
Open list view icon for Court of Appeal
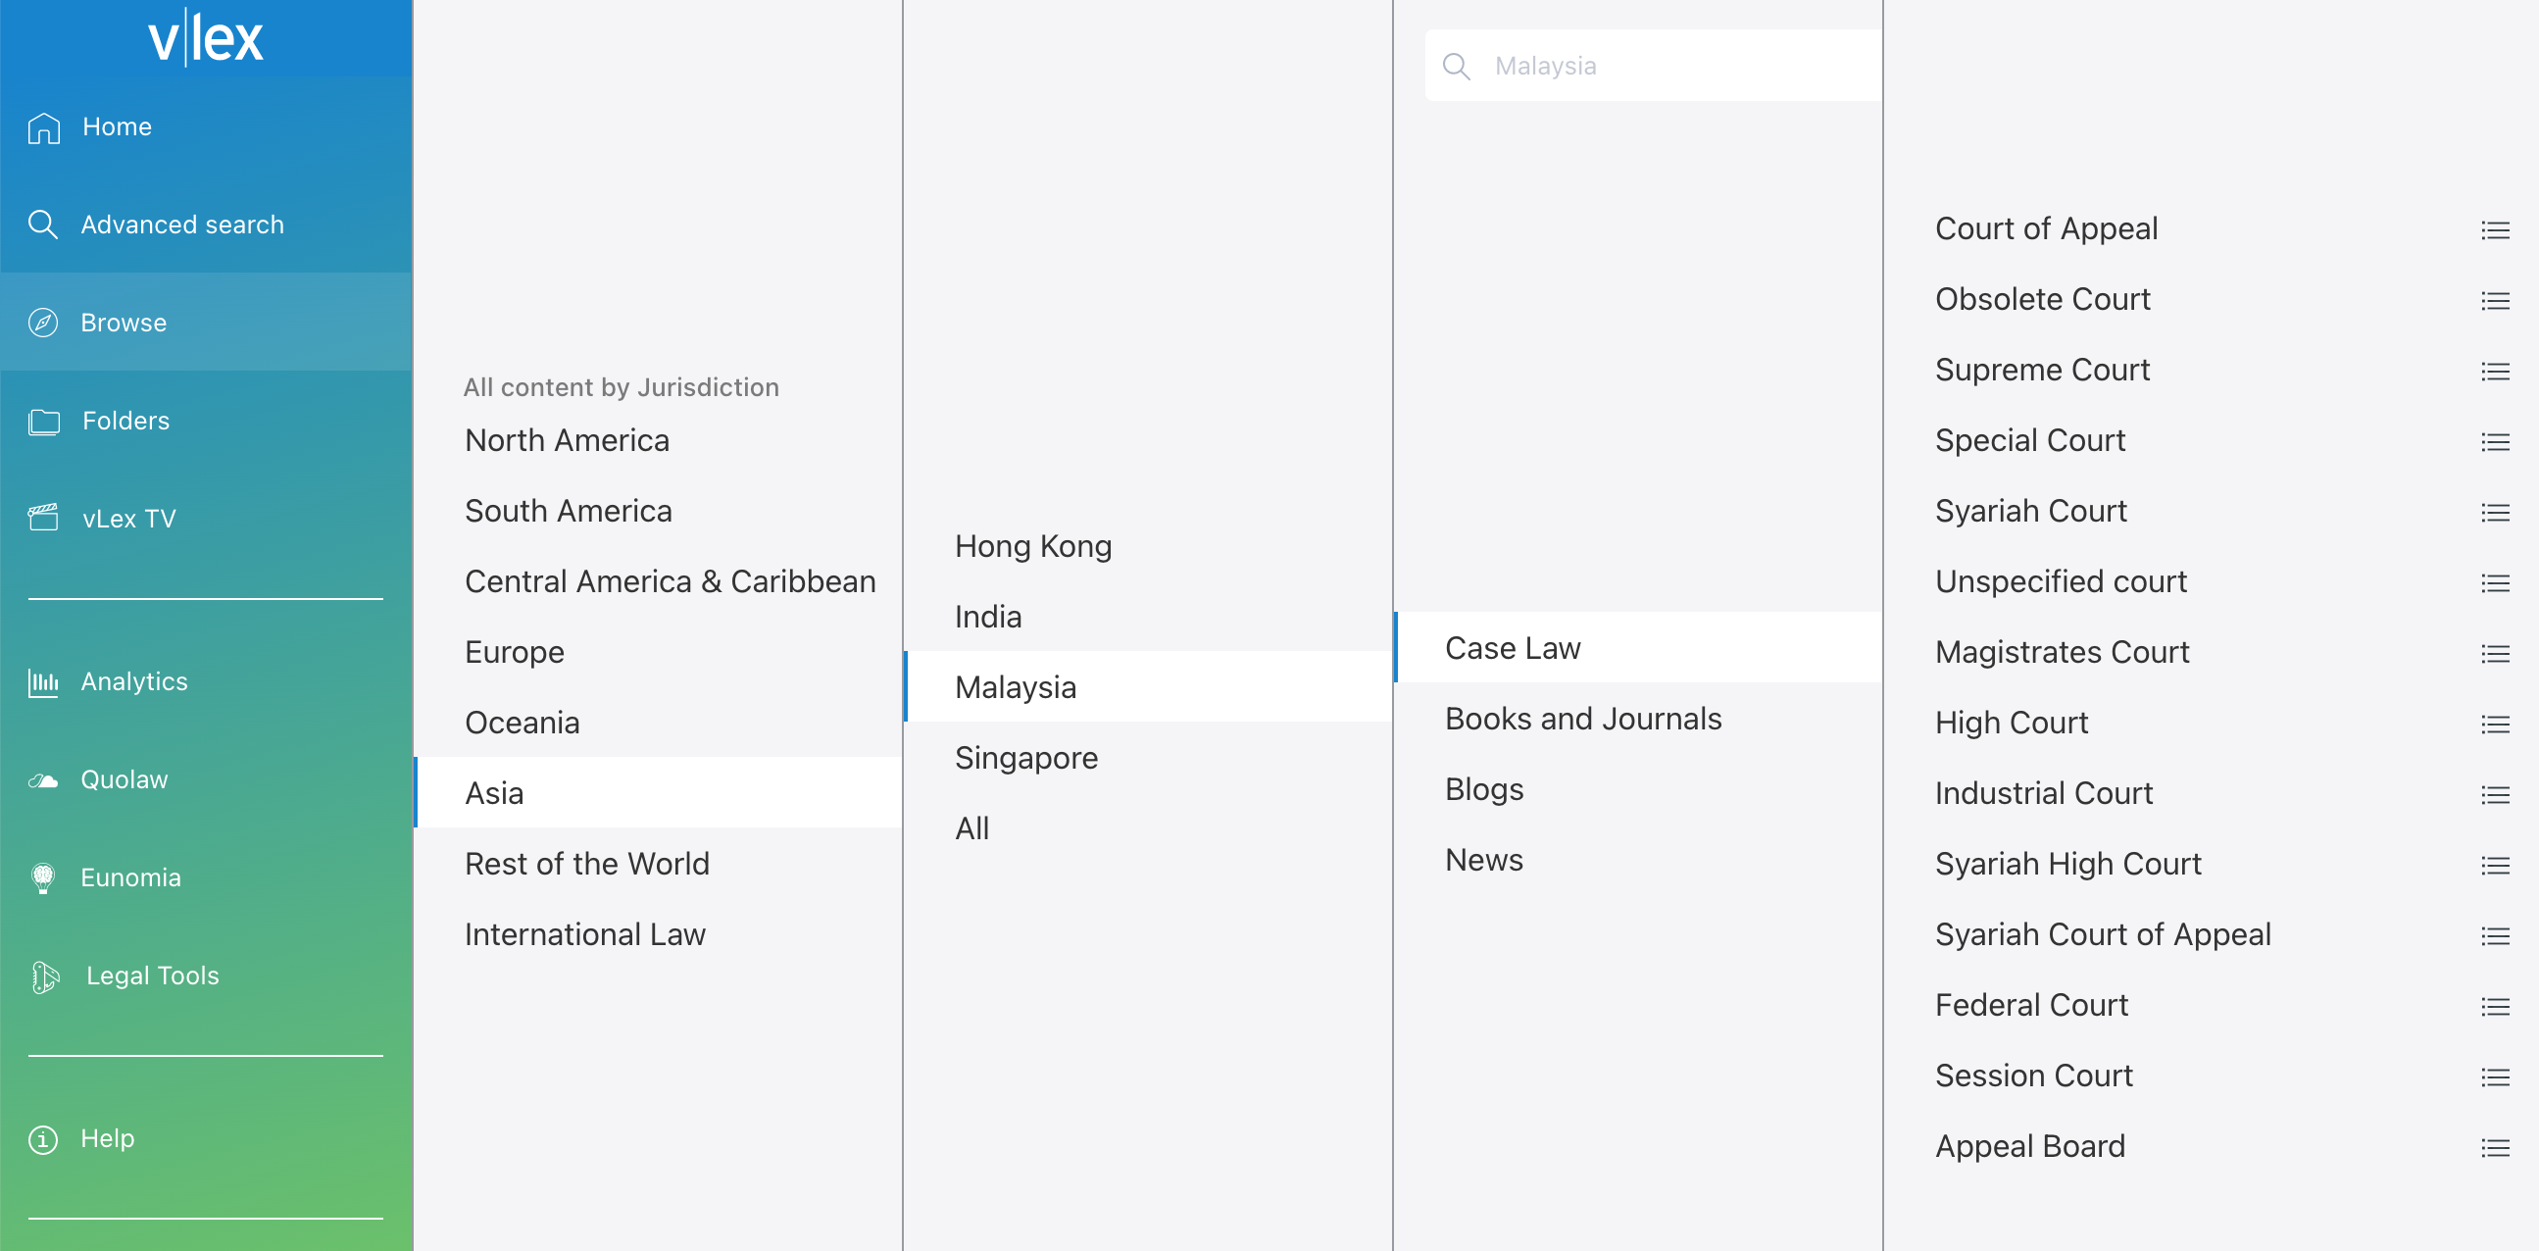click(2495, 229)
